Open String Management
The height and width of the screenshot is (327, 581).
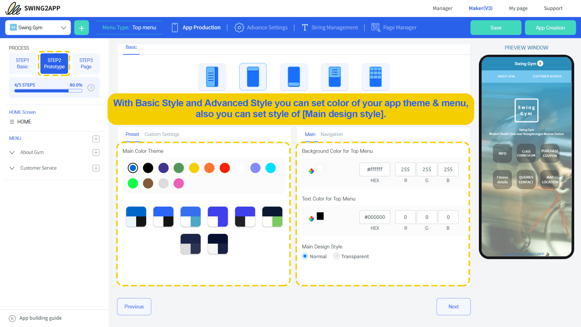[x=334, y=27]
